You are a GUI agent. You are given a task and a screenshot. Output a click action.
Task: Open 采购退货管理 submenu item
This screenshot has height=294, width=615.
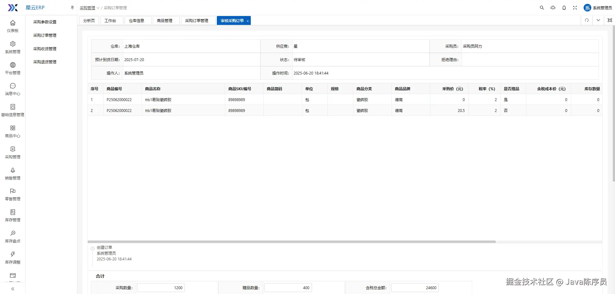click(45, 62)
